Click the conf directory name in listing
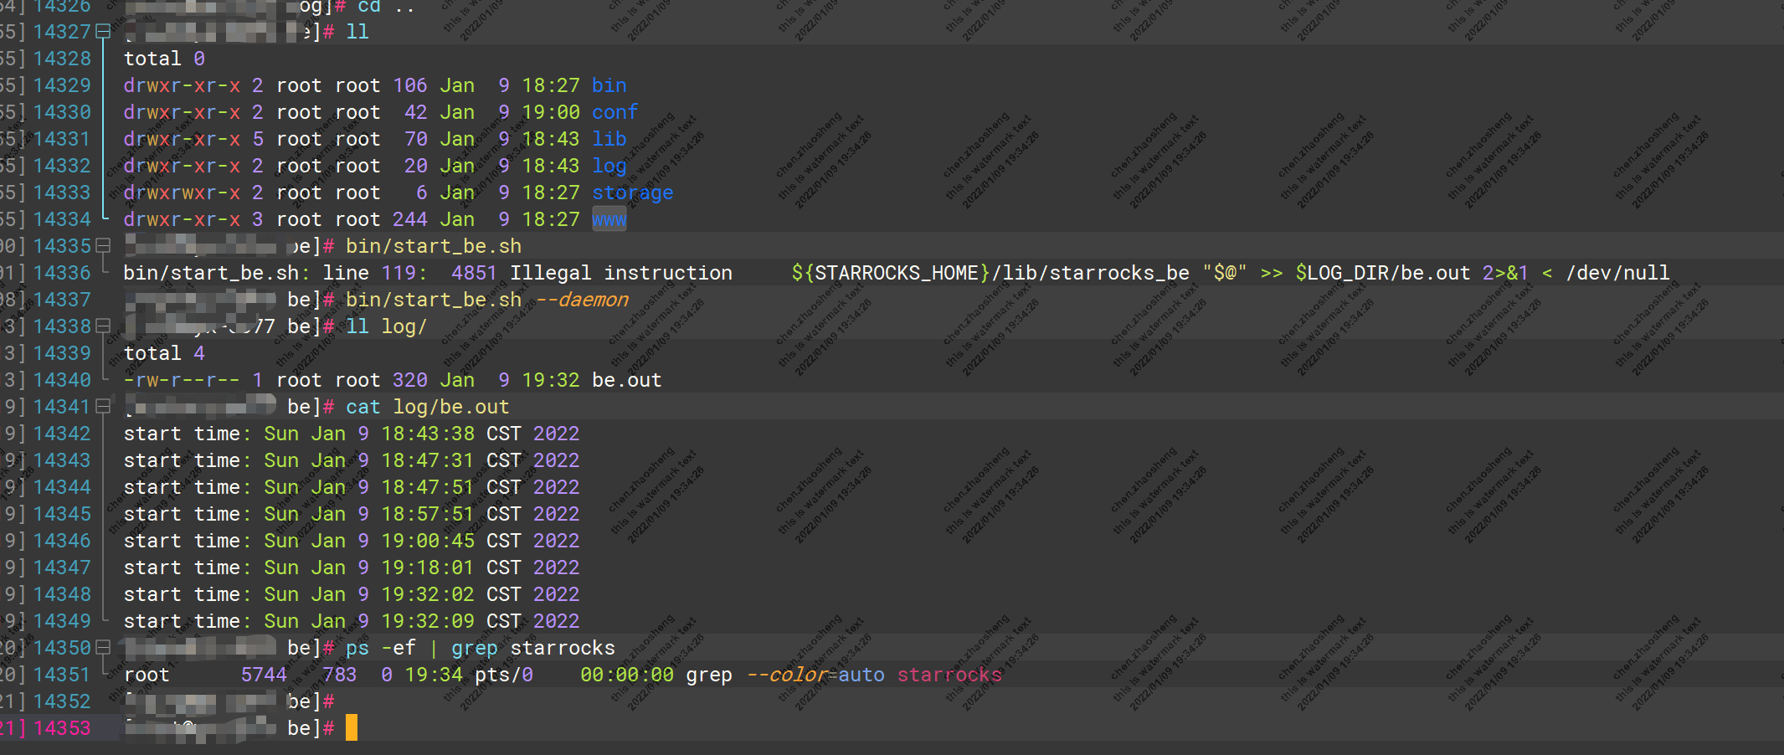Image resolution: width=1784 pixels, height=755 pixels. tap(614, 113)
